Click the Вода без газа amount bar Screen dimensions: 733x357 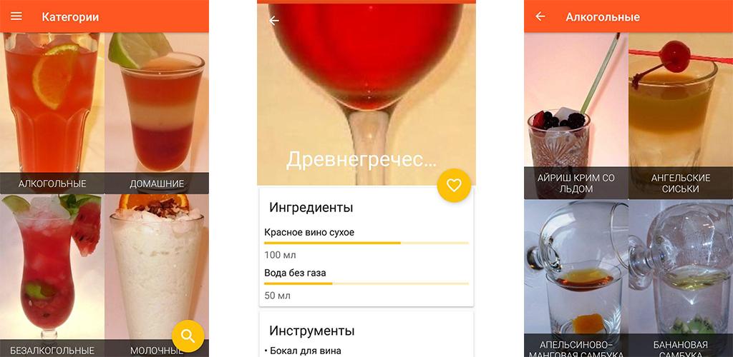tap(366, 283)
